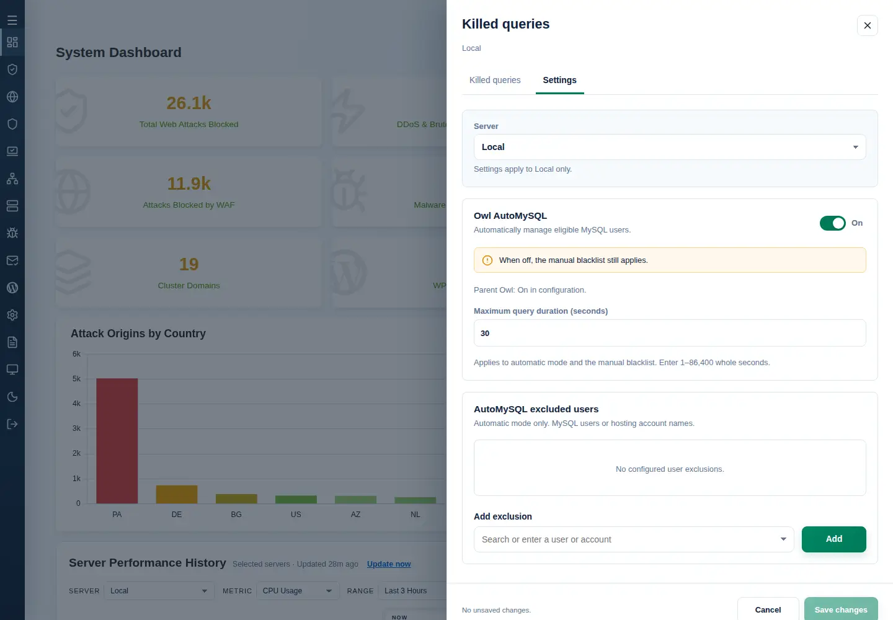893x620 pixels.
Task: Click the Total Web Attacks Blocked card
Action: (x=189, y=112)
